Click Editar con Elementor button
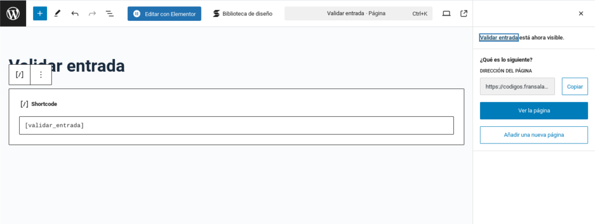 pos(164,13)
